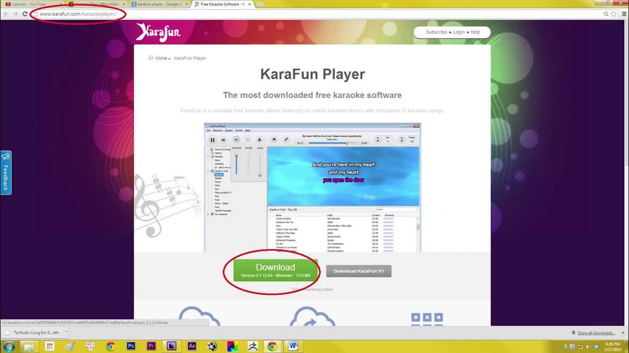Open the Subscribe link
Image resolution: width=629 pixels, height=353 pixels.
pos(436,32)
